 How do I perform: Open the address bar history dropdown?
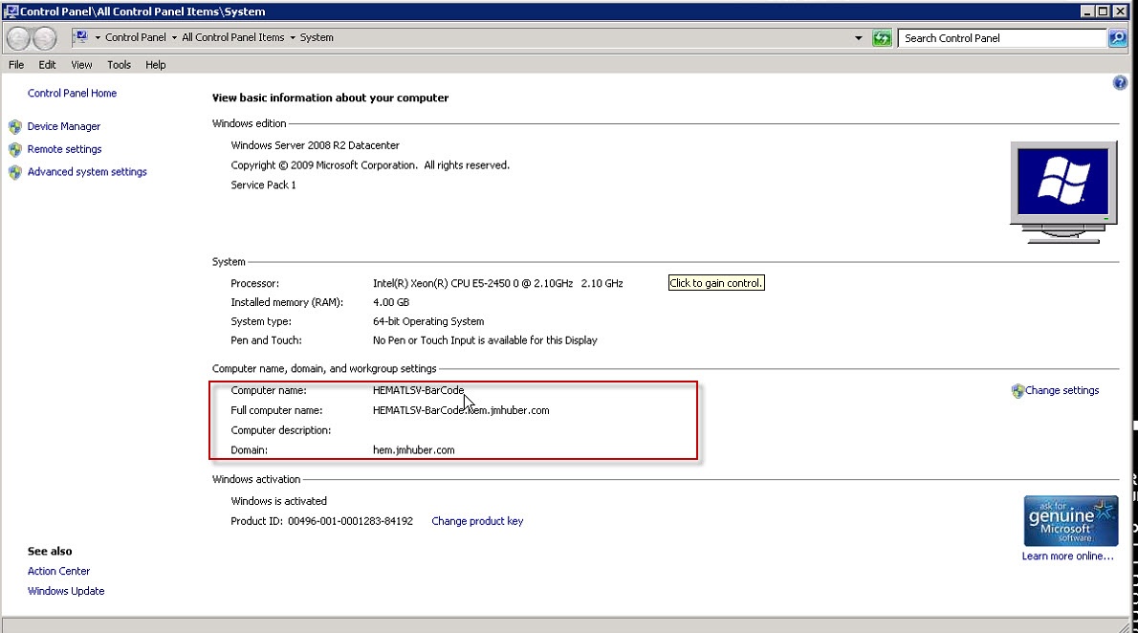(x=859, y=37)
